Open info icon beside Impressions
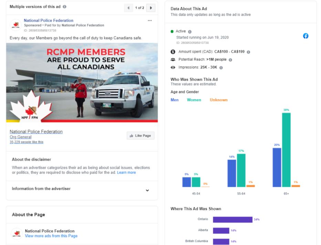This screenshot has height=245, width=321. coord(221,68)
